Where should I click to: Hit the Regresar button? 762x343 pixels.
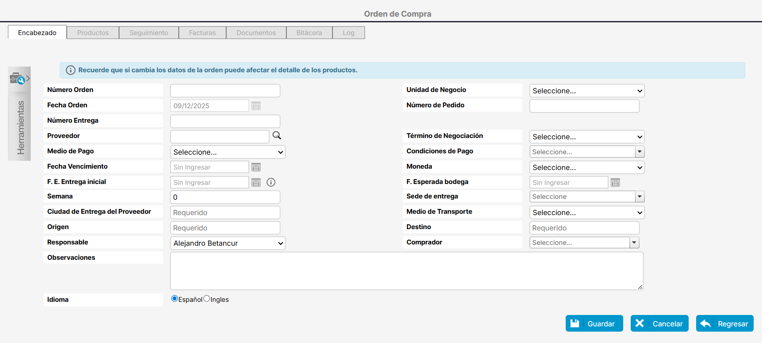(x=725, y=324)
